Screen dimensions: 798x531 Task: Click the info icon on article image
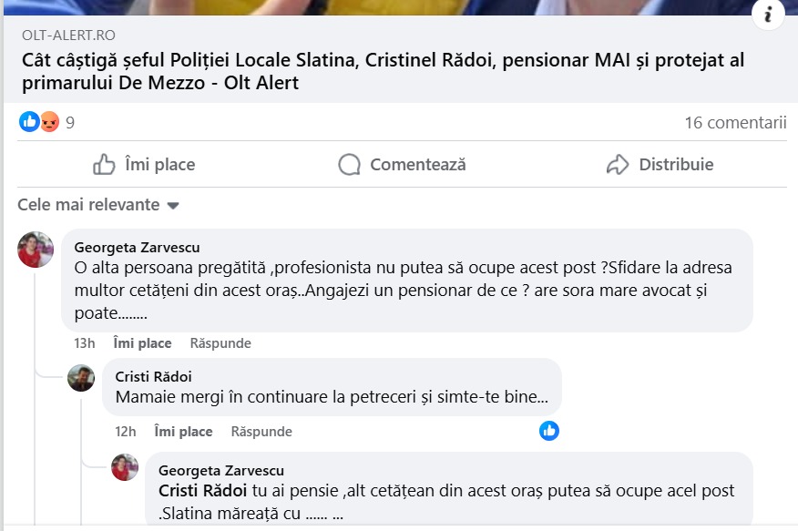click(769, 15)
